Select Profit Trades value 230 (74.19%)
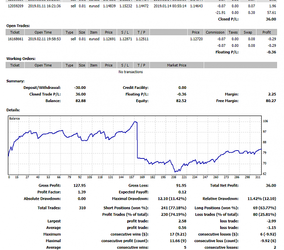Screen dimensions: 284x250 (x=173, y=215)
